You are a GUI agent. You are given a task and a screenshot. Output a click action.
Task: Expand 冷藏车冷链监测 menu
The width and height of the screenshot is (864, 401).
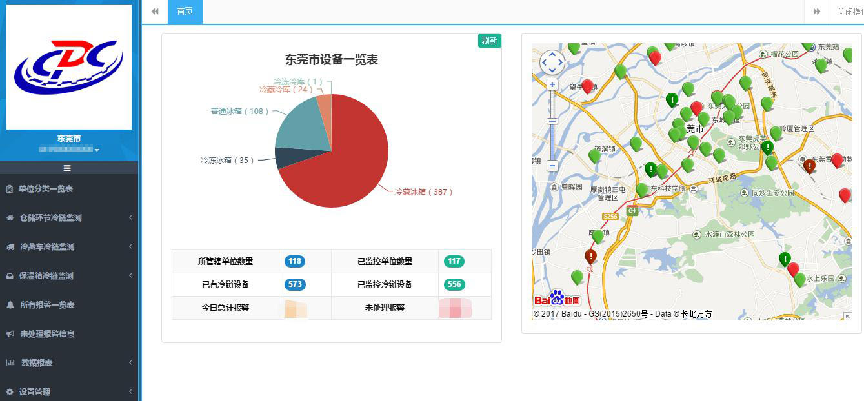tap(69, 247)
